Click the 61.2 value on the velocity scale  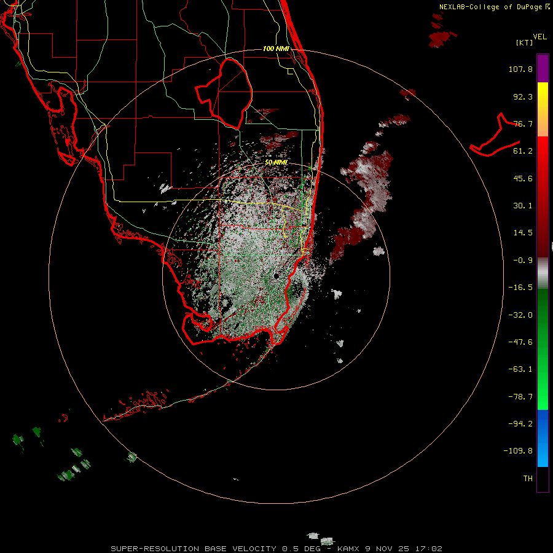pyautogui.click(x=523, y=151)
